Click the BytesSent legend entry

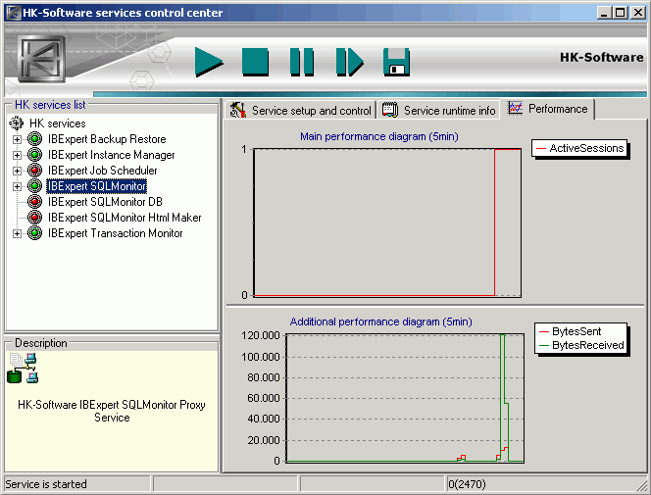coord(570,331)
